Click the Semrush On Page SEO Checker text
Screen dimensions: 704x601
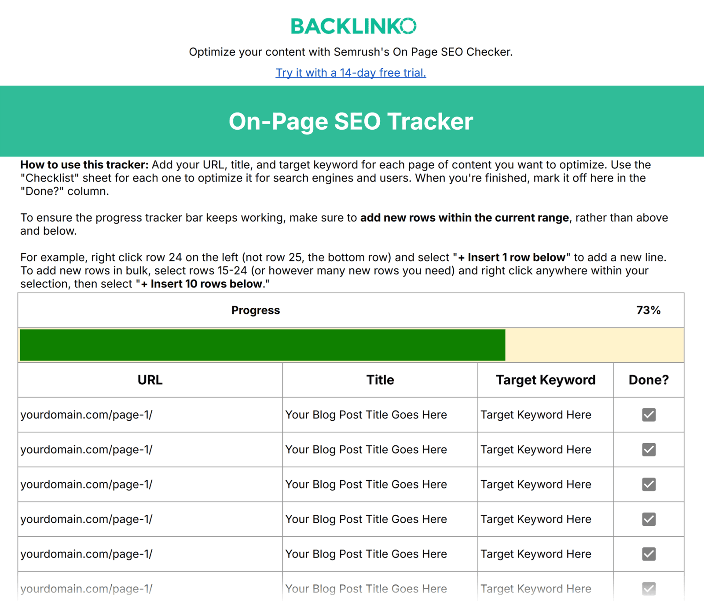click(x=351, y=51)
